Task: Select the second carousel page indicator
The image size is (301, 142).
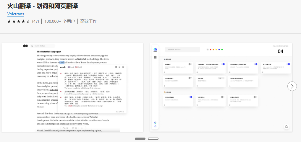Action: 153,139
